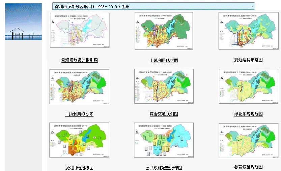
Task: Open the 教育设施规划图 thumbnail map
Action: coord(248,140)
